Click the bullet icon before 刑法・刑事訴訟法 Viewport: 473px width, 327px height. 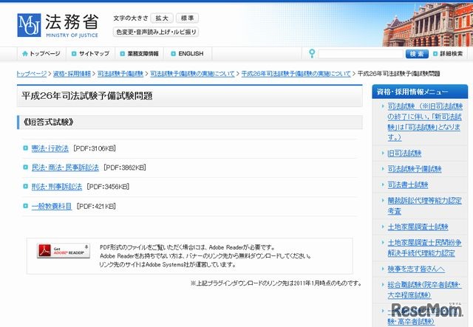[x=26, y=187]
